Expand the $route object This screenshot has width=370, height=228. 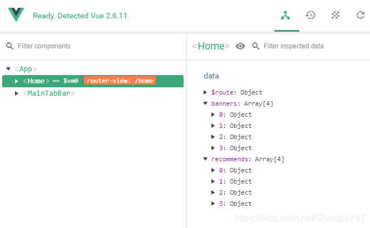pos(205,92)
